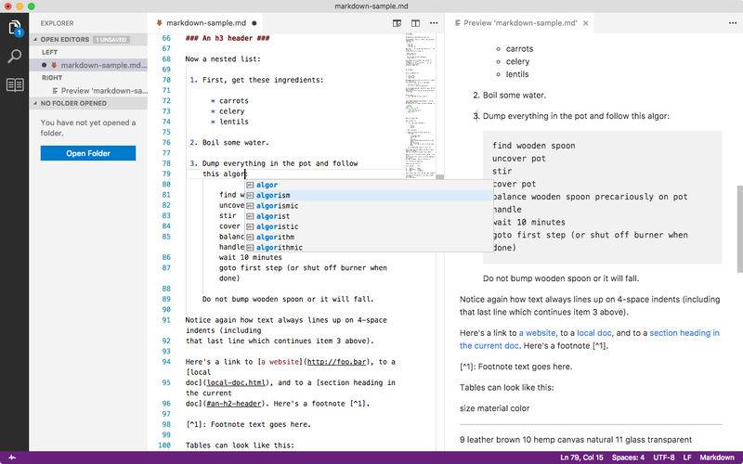Follow the 'a website' link in preview
This screenshot has width=743, height=464.
point(537,333)
